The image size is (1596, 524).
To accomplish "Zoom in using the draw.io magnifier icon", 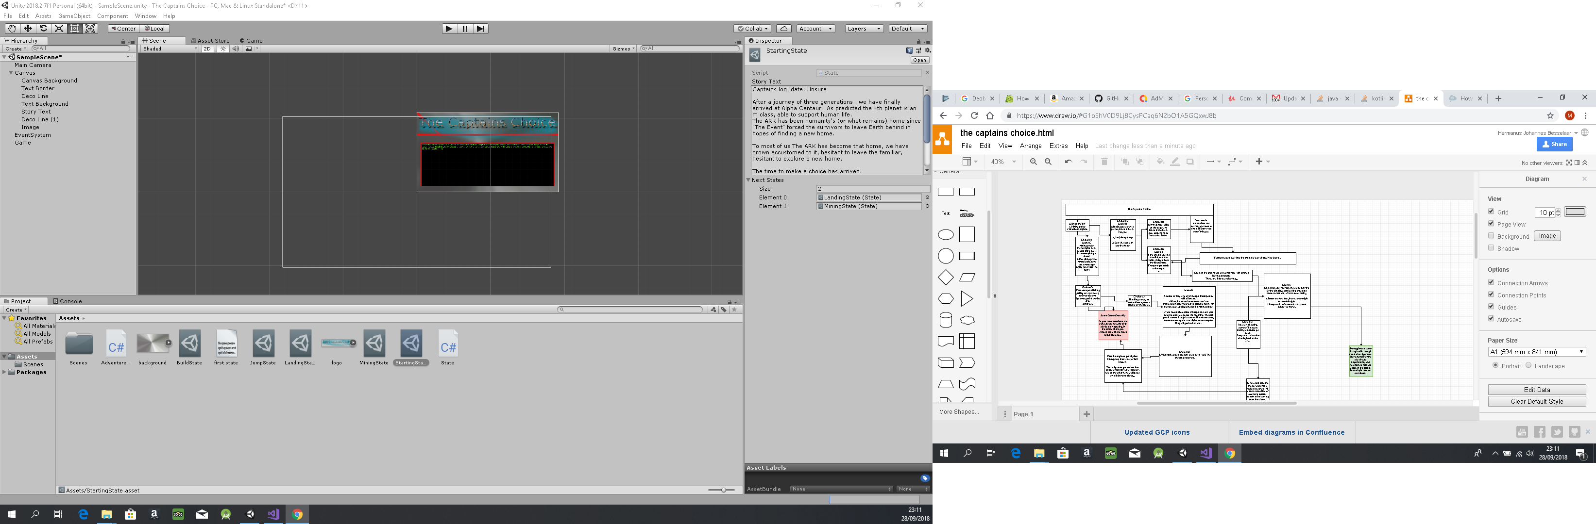I will point(1033,162).
